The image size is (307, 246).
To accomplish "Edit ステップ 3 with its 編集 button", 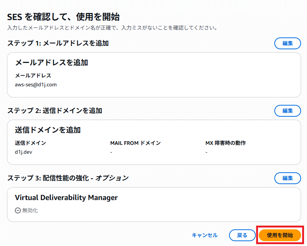I will tap(287, 178).
